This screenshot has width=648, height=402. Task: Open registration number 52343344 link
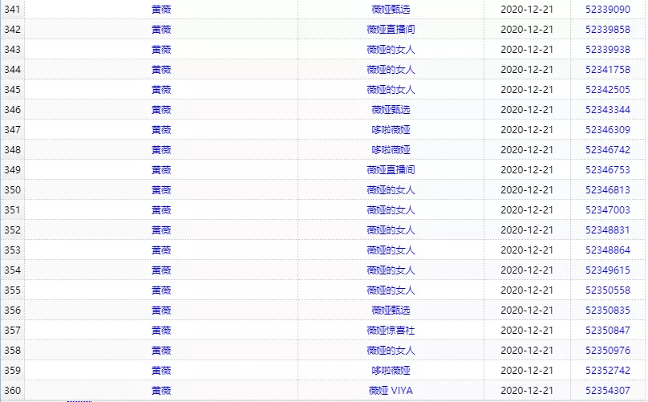click(608, 110)
